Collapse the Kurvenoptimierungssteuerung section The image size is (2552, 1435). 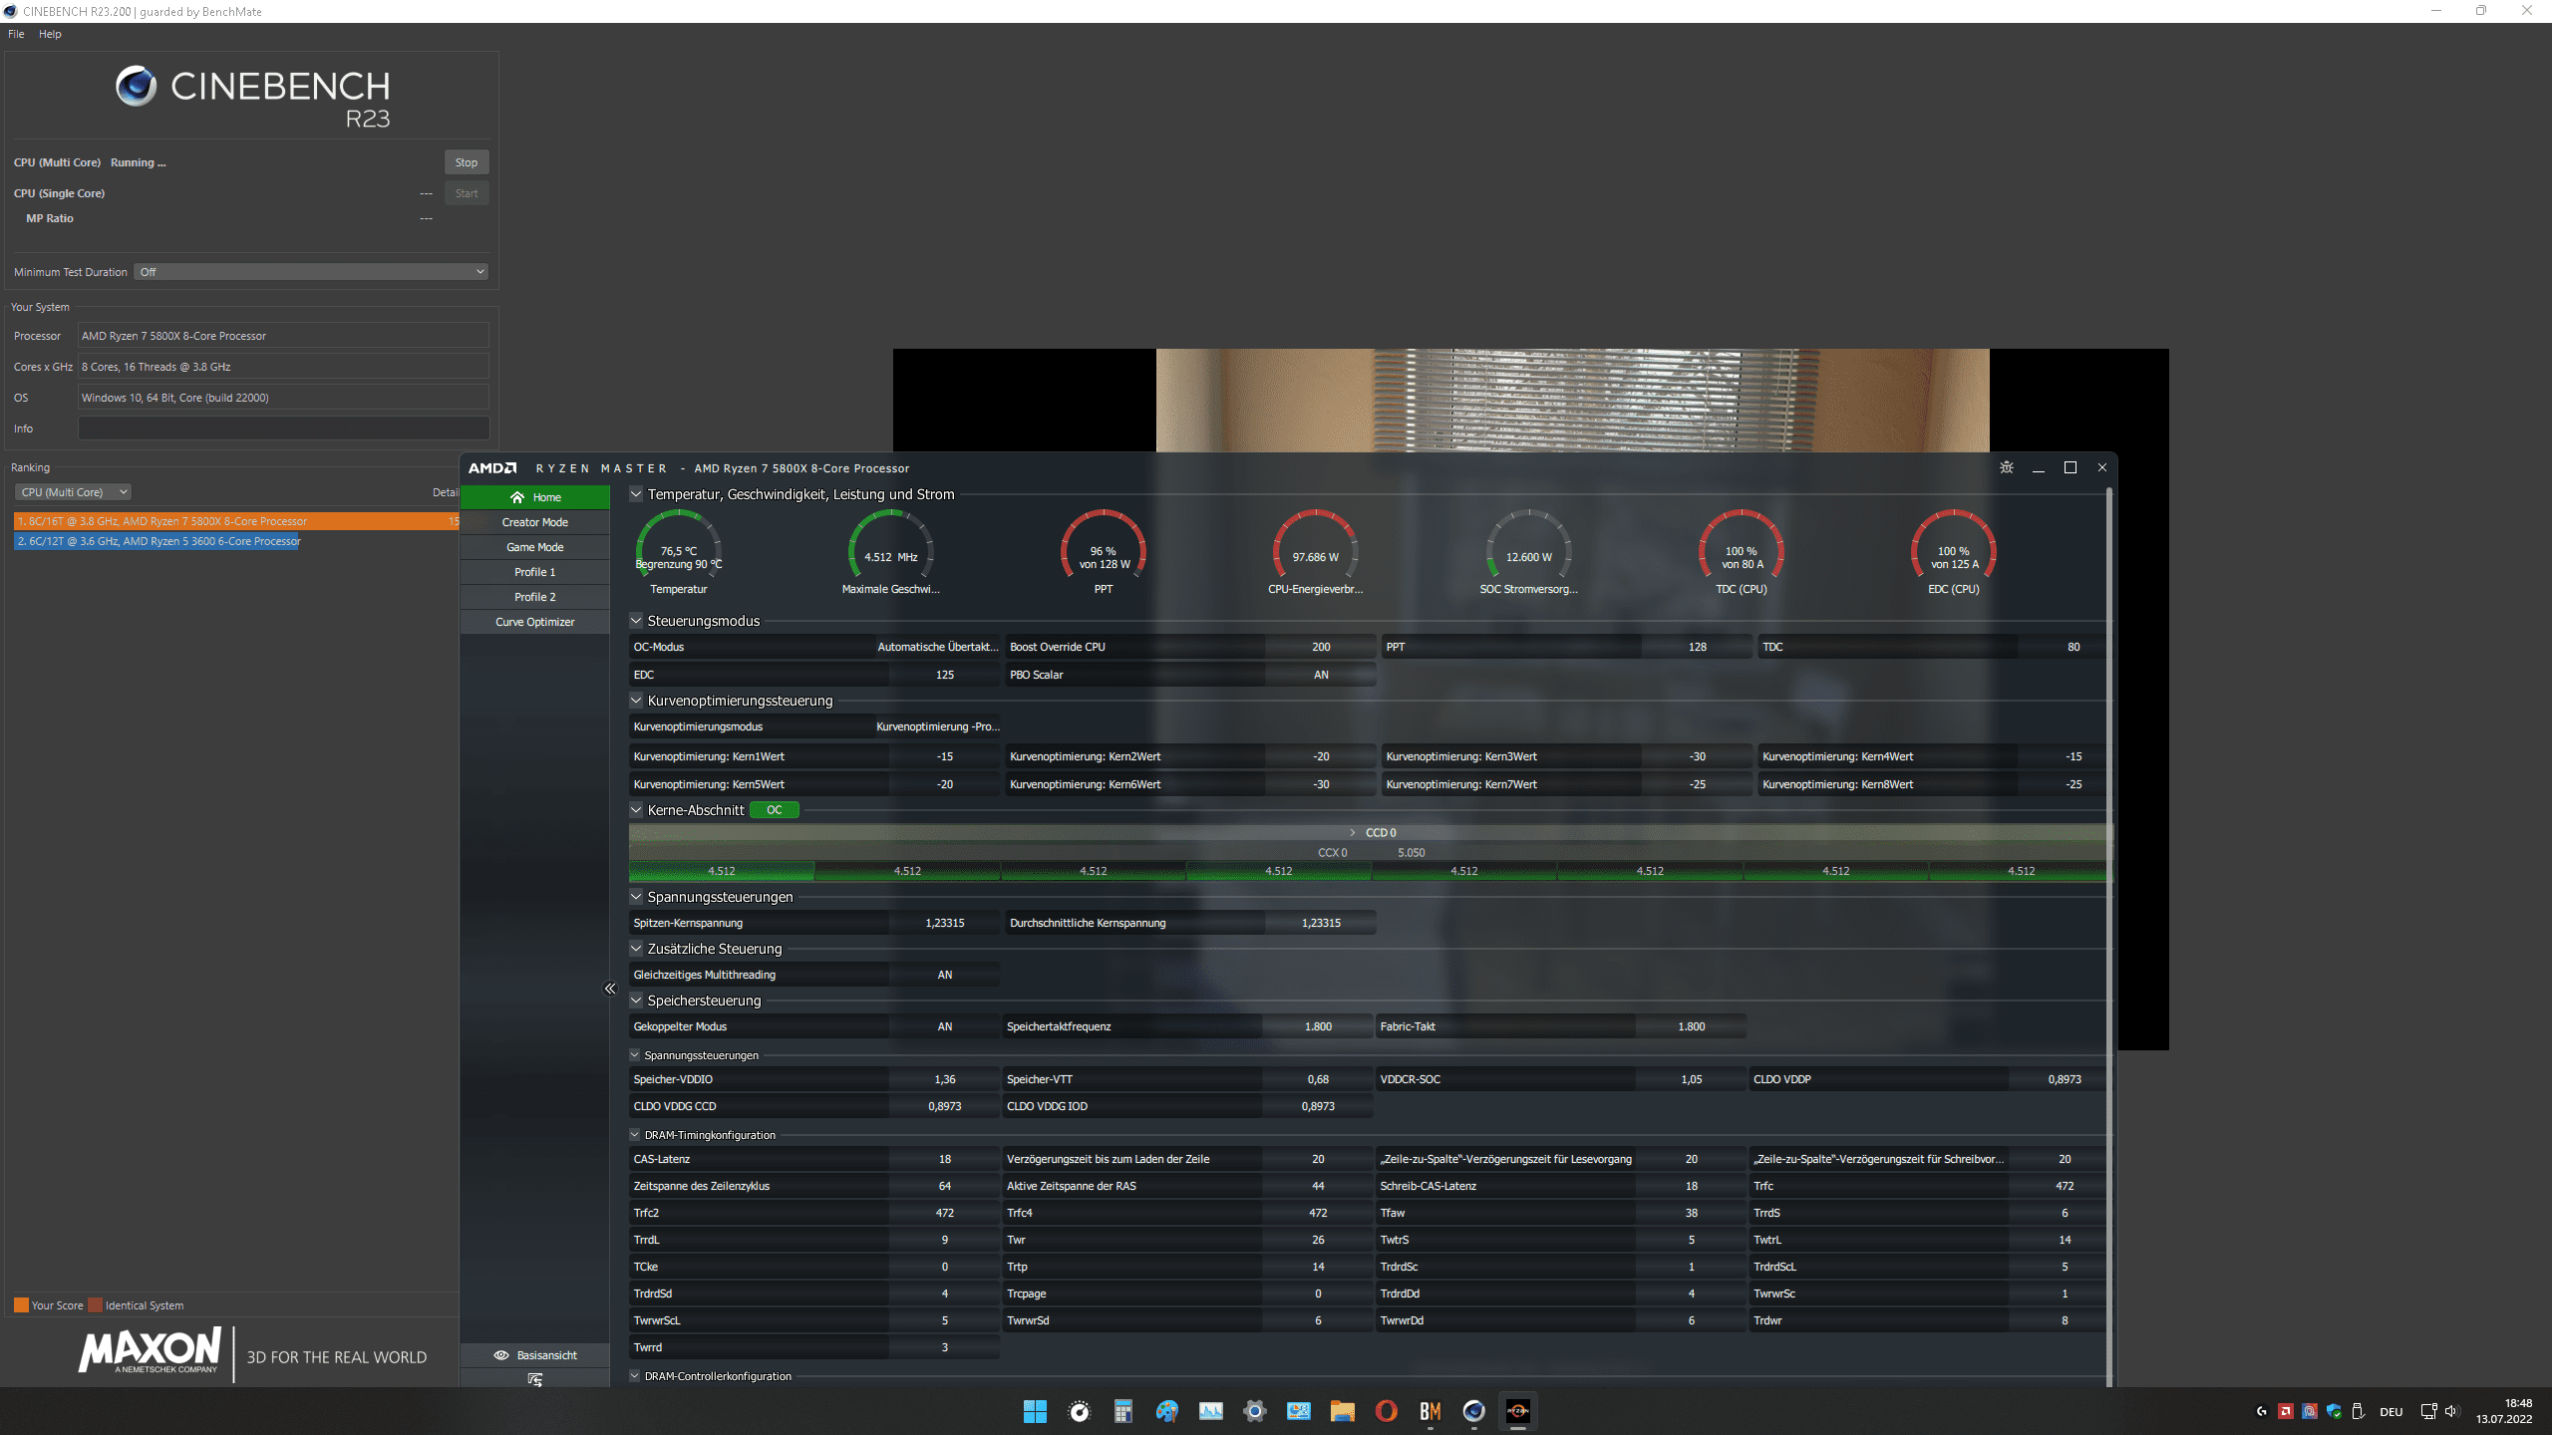[x=636, y=700]
